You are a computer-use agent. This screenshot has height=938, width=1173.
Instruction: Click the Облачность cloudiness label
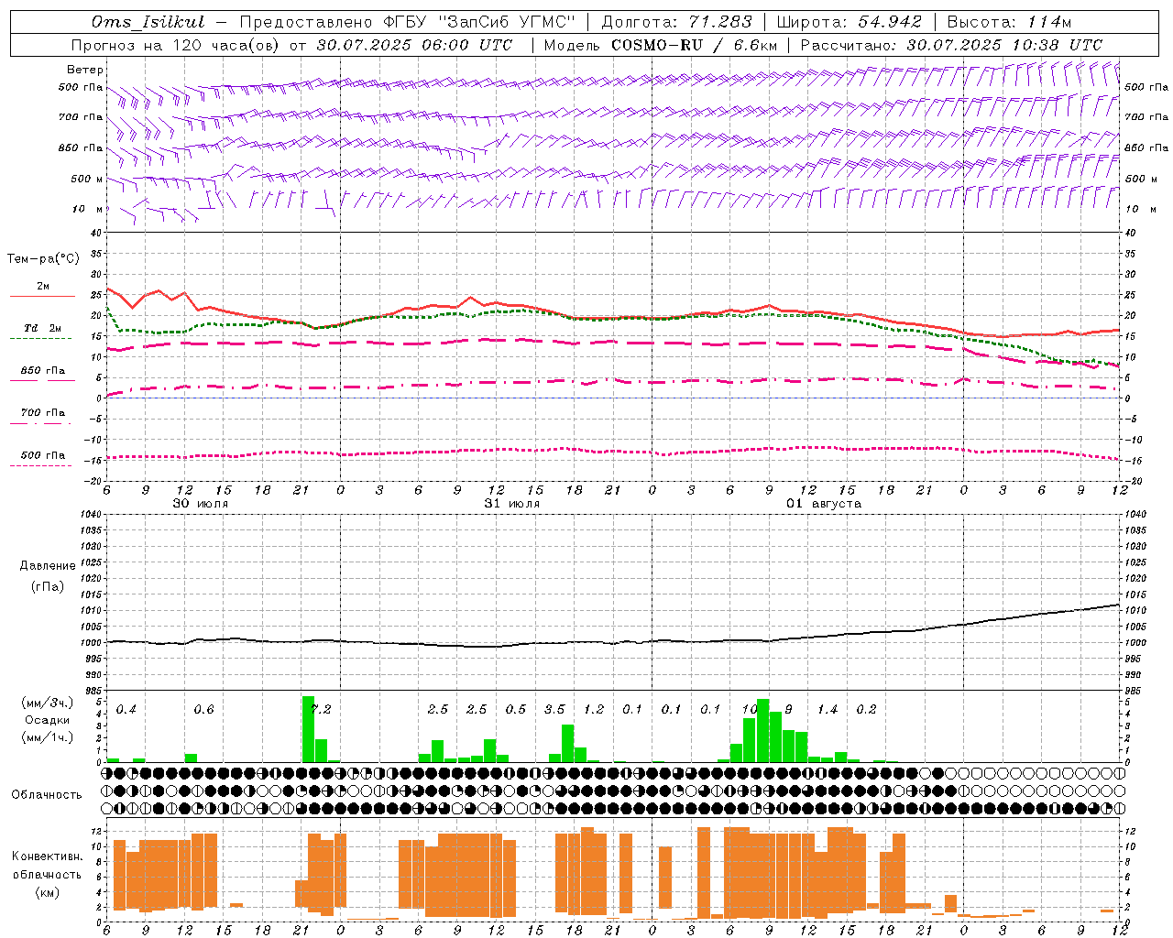pos(47,794)
